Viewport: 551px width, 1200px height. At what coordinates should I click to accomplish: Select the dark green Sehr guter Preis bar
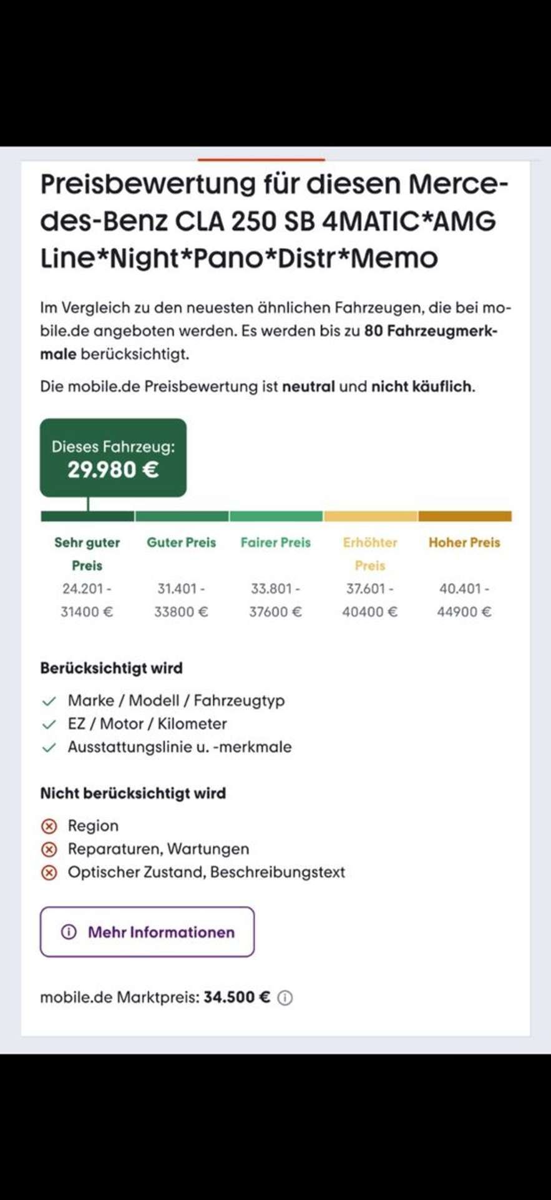[87, 516]
